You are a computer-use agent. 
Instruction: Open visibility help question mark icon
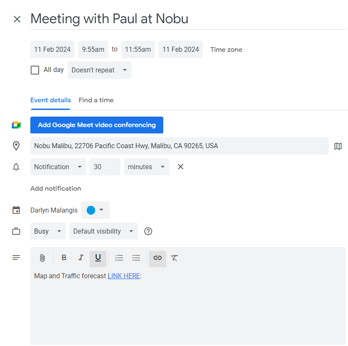click(148, 231)
